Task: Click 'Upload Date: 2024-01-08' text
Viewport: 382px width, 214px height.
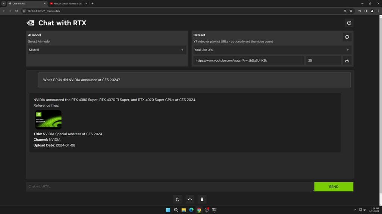Action: tap(54, 145)
